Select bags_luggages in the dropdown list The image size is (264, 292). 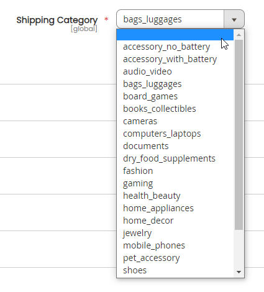(175, 84)
